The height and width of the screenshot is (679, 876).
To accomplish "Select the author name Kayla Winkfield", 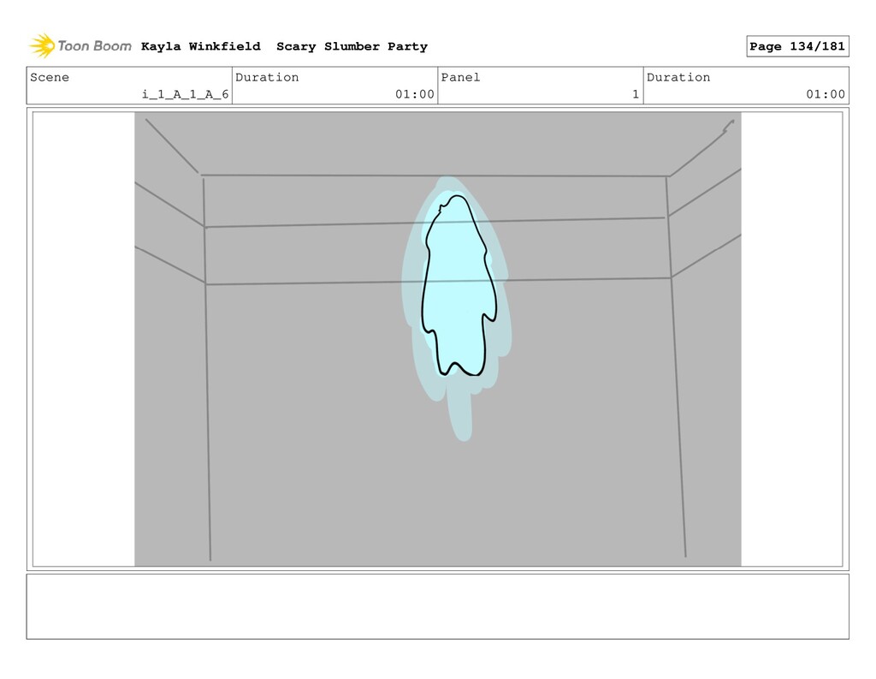I will pos(200,46).
